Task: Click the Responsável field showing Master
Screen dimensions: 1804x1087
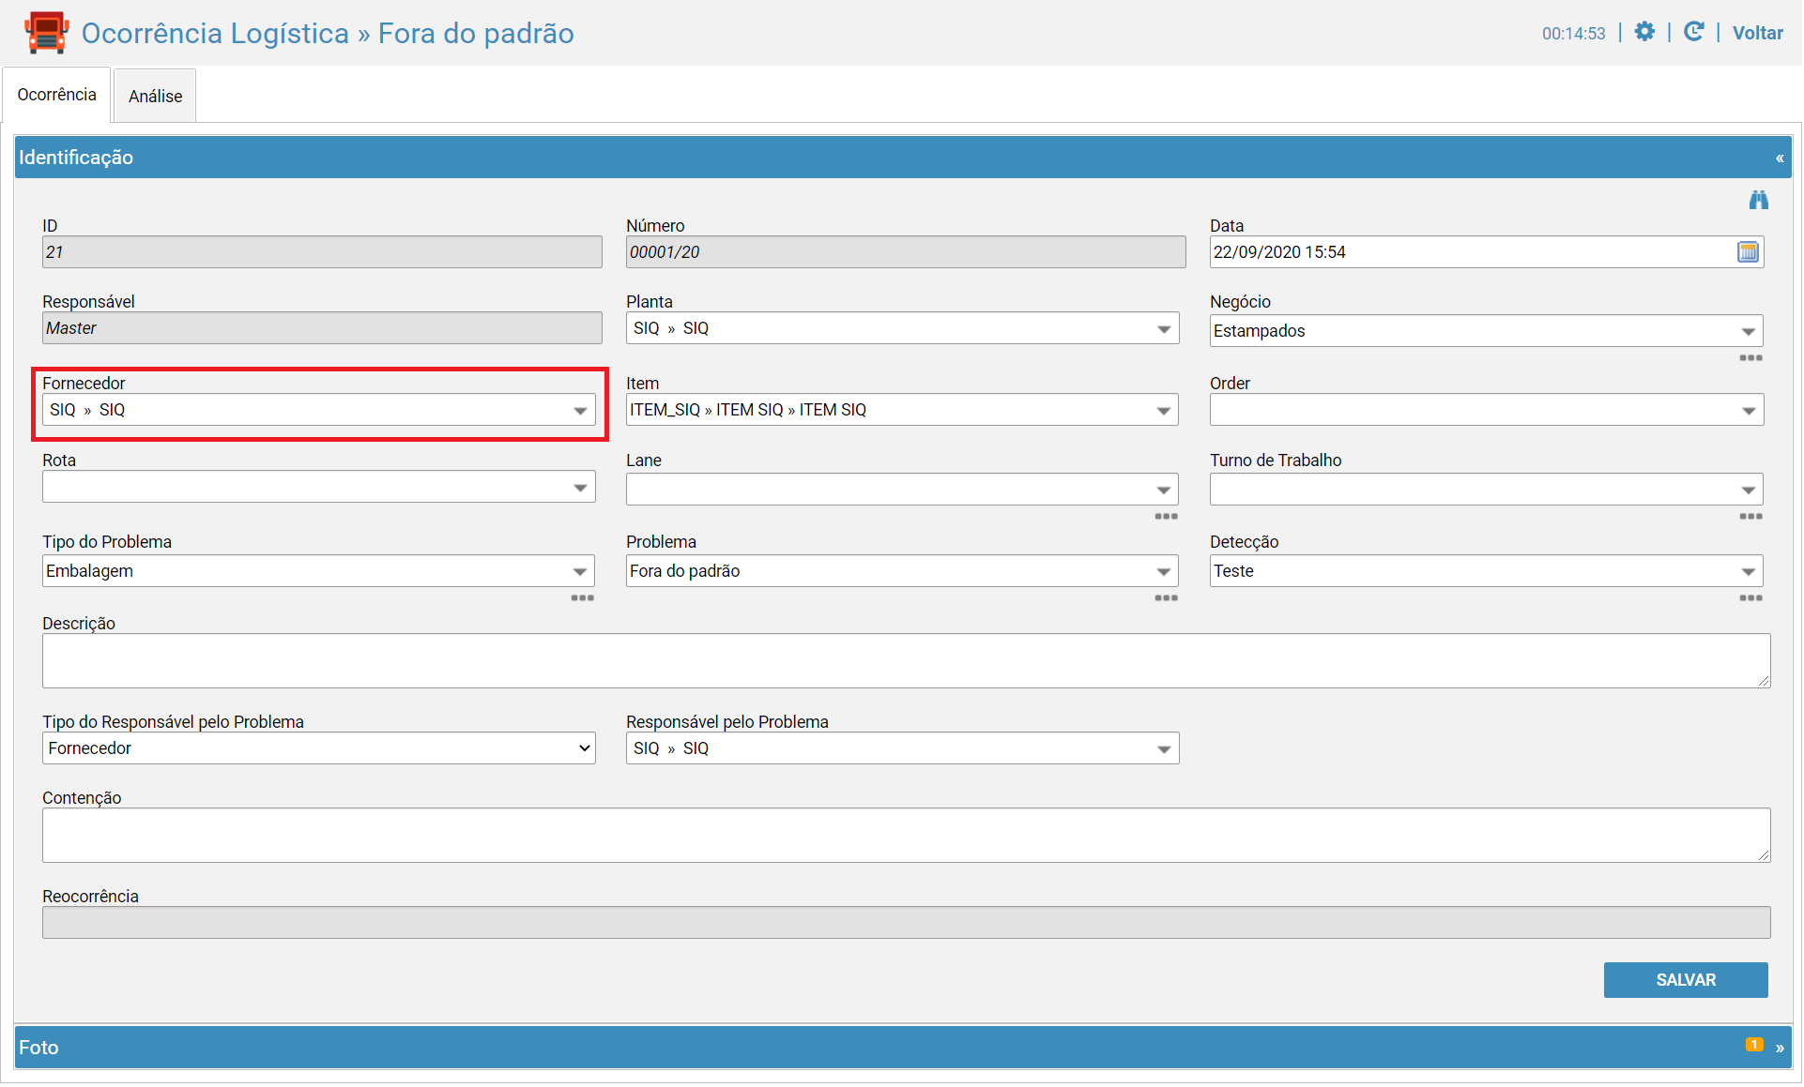Action: pos(322,328)
